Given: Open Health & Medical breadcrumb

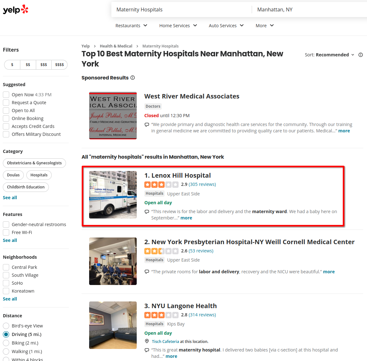Looking at the screenshot, I should [116, 46].
